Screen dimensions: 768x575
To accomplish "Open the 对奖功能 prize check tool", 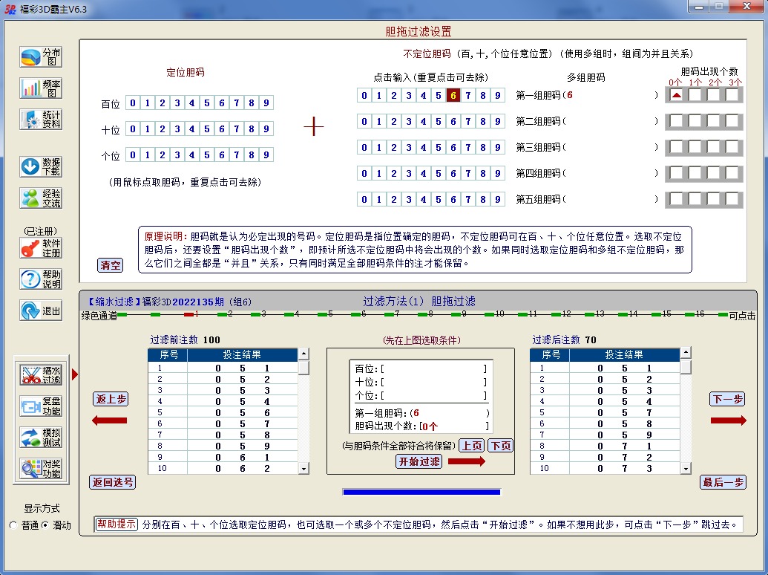I will click(41, 469).
